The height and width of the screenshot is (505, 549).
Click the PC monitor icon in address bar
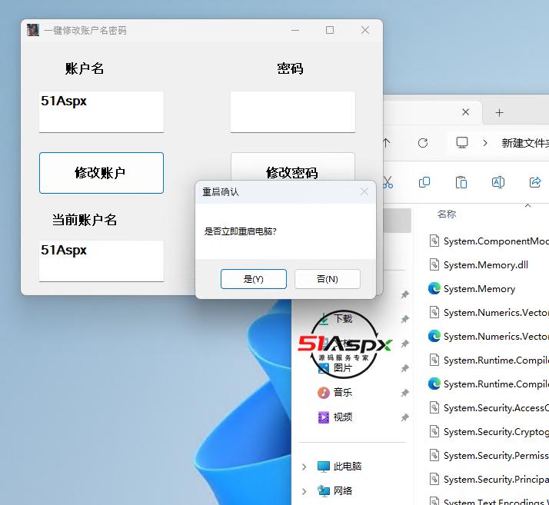click(x=462, y=142)
